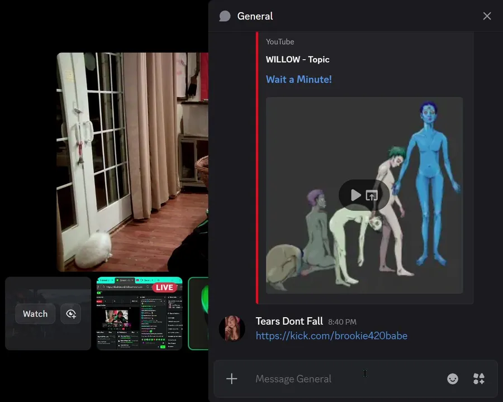The height and width of the screenshot is (402, 503).
Task: Close the General chat panel
Action: (x=487, y=16)
